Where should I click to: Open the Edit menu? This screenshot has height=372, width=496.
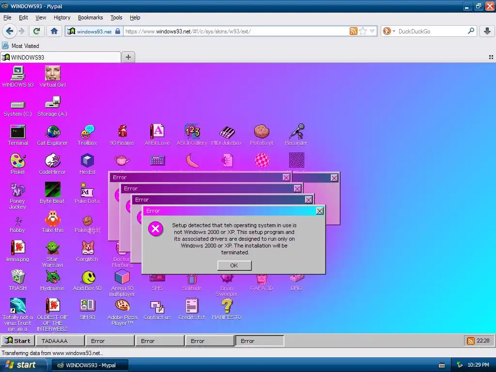click(x=23, y=17)
